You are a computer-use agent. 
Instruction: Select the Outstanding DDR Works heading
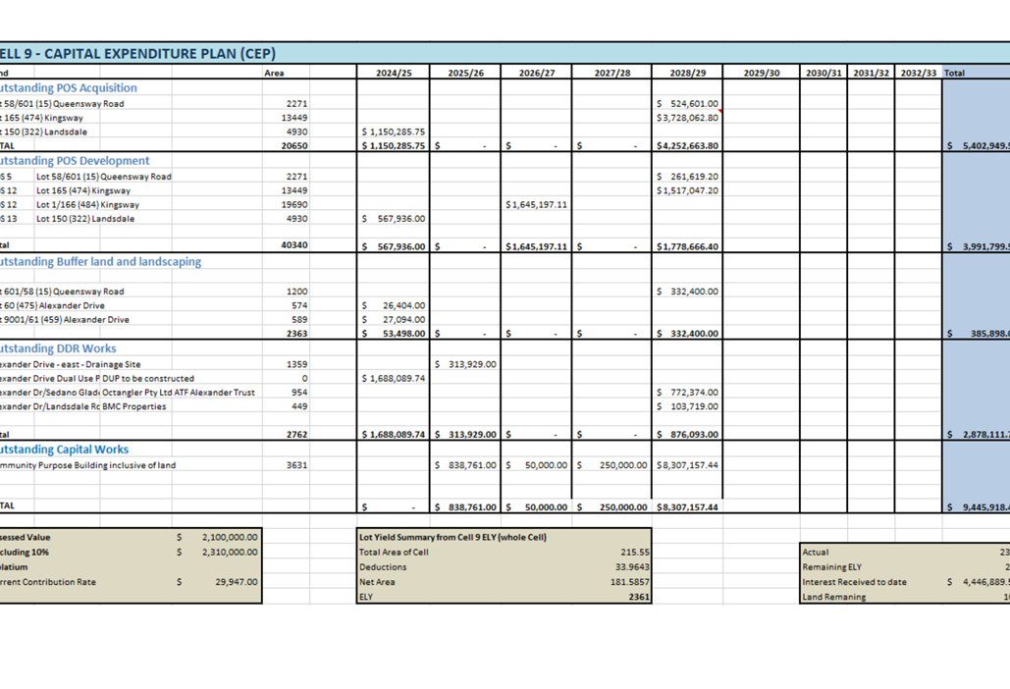pos(58,348)
